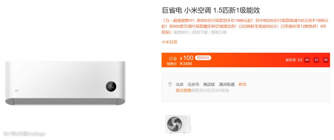Click the orange promotional description text
This screenshot has width=334, height=140.
(x=245, y=26)
